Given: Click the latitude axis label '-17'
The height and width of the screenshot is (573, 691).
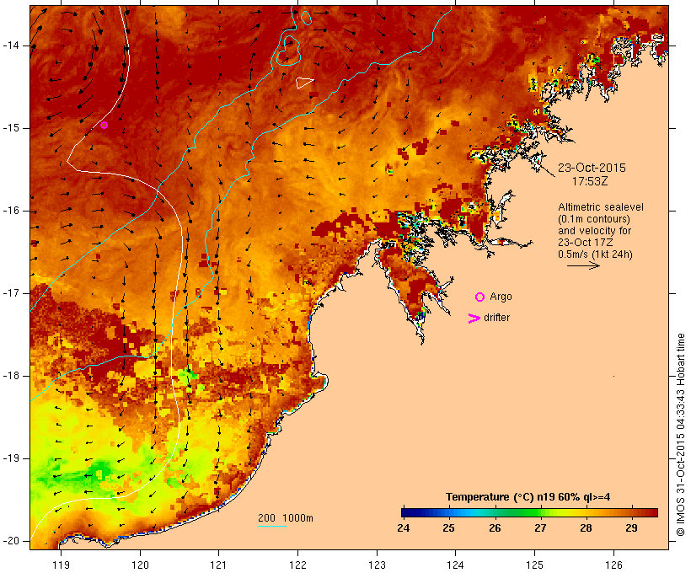Looking at the screenshot, I should coord(11,293).
